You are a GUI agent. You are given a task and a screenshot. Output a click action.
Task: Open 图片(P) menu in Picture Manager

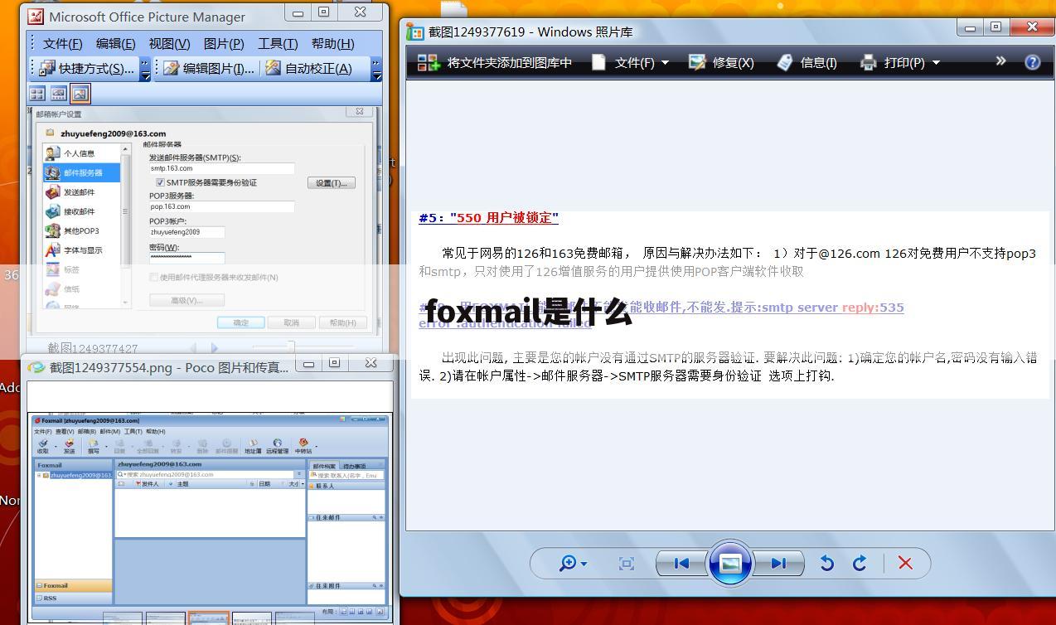pos(224,43)
